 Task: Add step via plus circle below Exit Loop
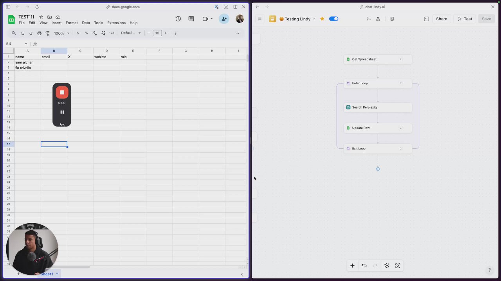(x=378, y=169)
